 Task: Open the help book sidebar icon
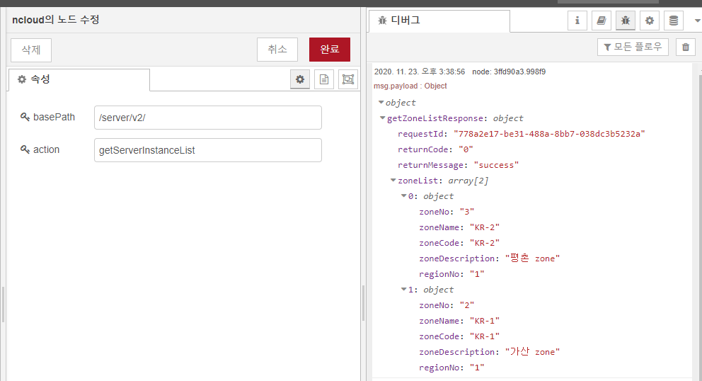[602, 20]
